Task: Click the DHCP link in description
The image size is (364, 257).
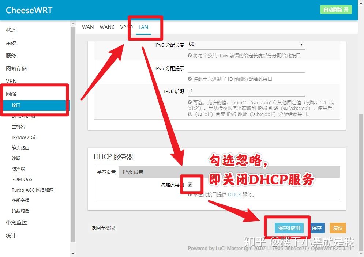Action: tap(234, 194)
